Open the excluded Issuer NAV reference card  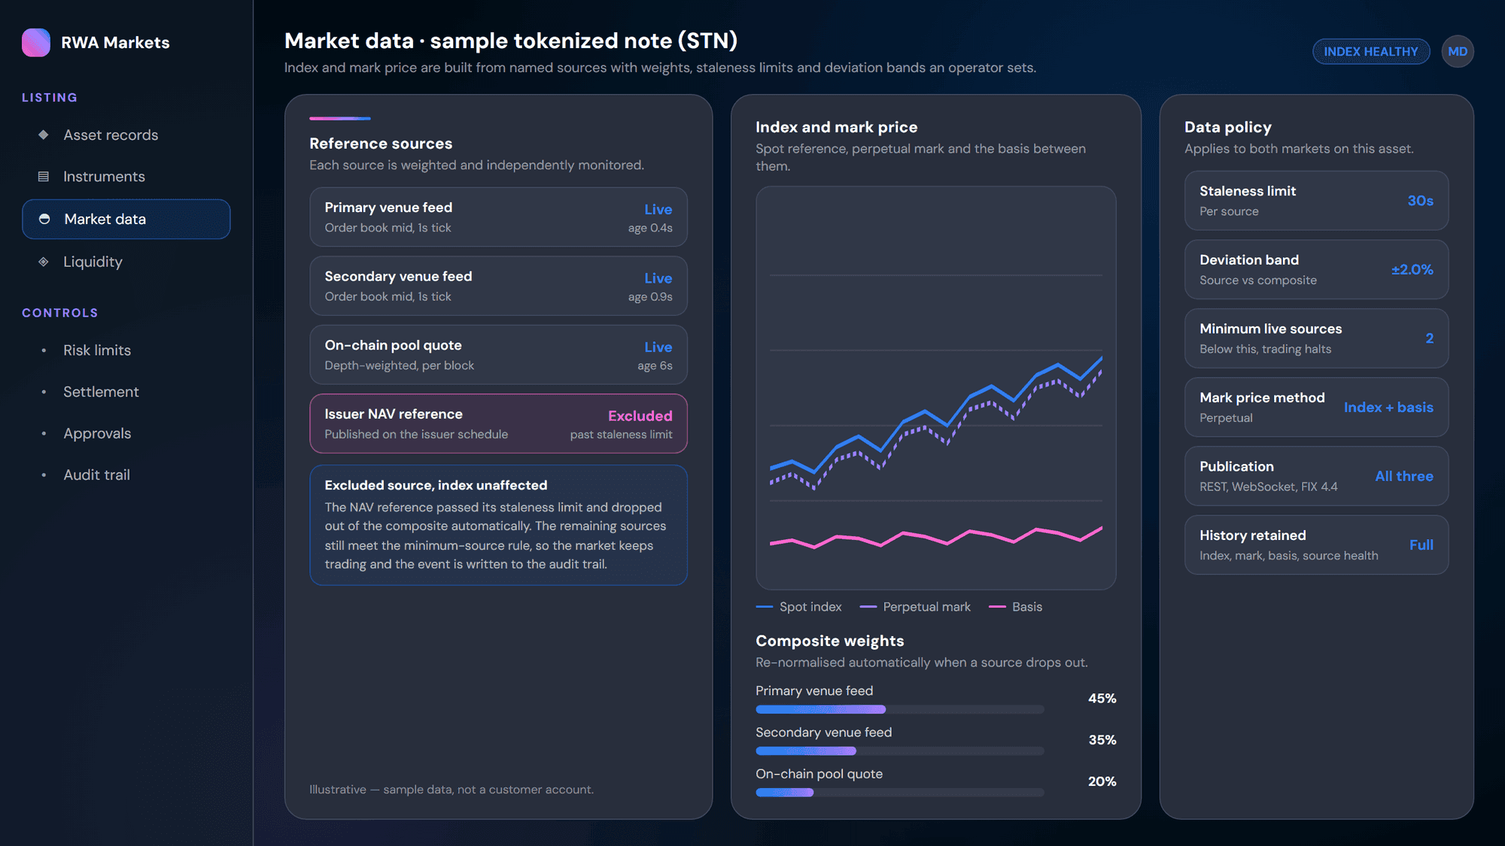[498, 423]
